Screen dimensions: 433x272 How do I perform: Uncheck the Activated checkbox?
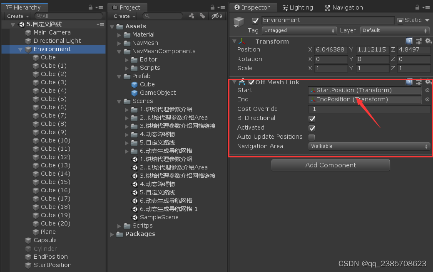[311, 128]
